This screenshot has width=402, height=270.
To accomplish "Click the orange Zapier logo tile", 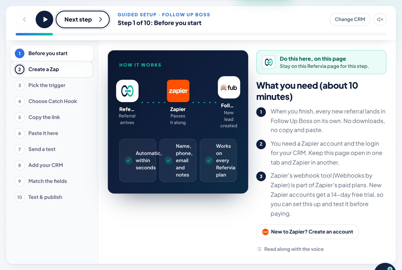I will tap(178, 91).
